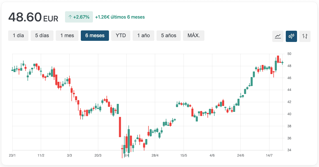Select the 5 años range
This screenshot has height=167, width=319.
(169, 35)
